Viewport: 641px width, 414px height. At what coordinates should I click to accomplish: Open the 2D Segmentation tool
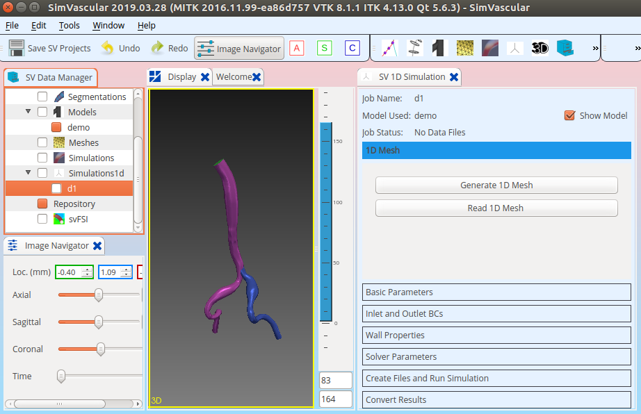click(x=415, y=49)
